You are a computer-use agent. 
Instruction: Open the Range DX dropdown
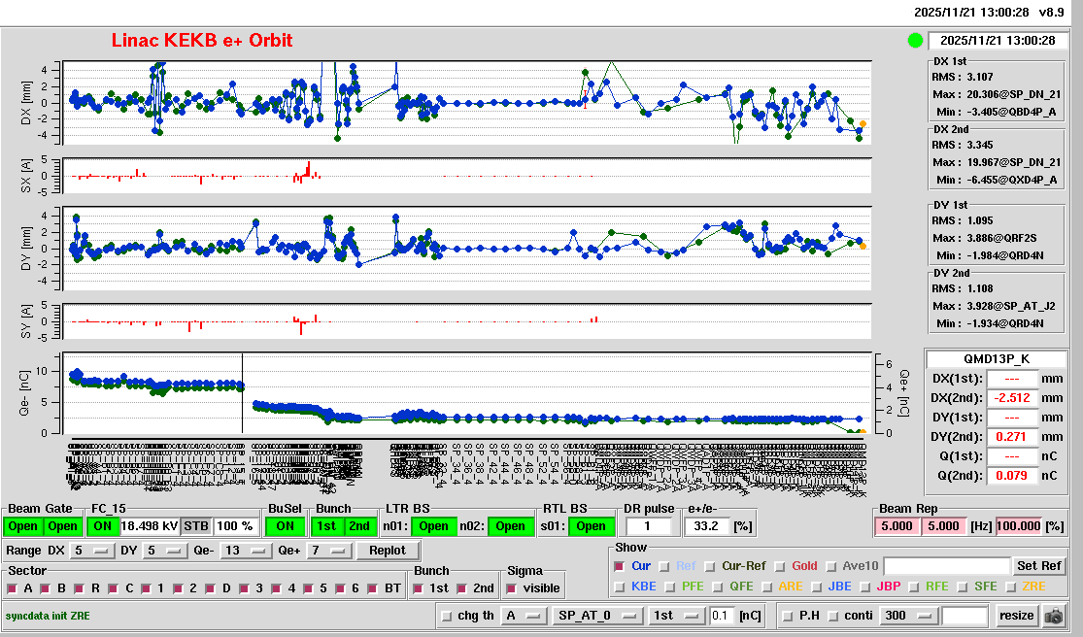pos(91,551)
